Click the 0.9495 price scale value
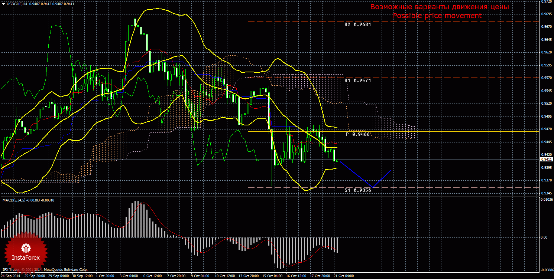Image resolution: width=554 pixels, height=279 pixels. 546,116
